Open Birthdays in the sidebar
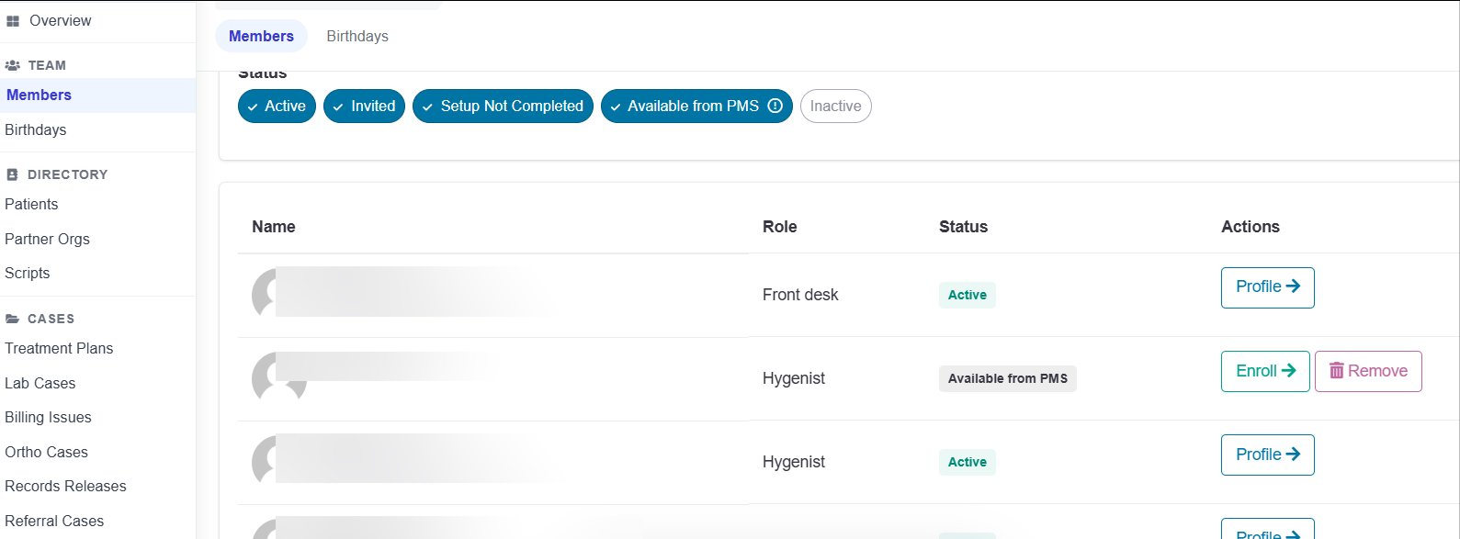1460x539 pixels. pos(36,129)
